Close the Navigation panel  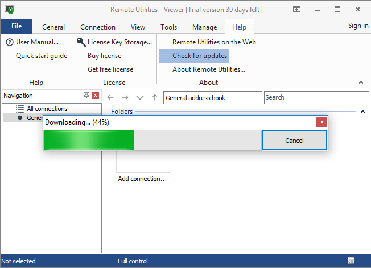pos(96,96)
